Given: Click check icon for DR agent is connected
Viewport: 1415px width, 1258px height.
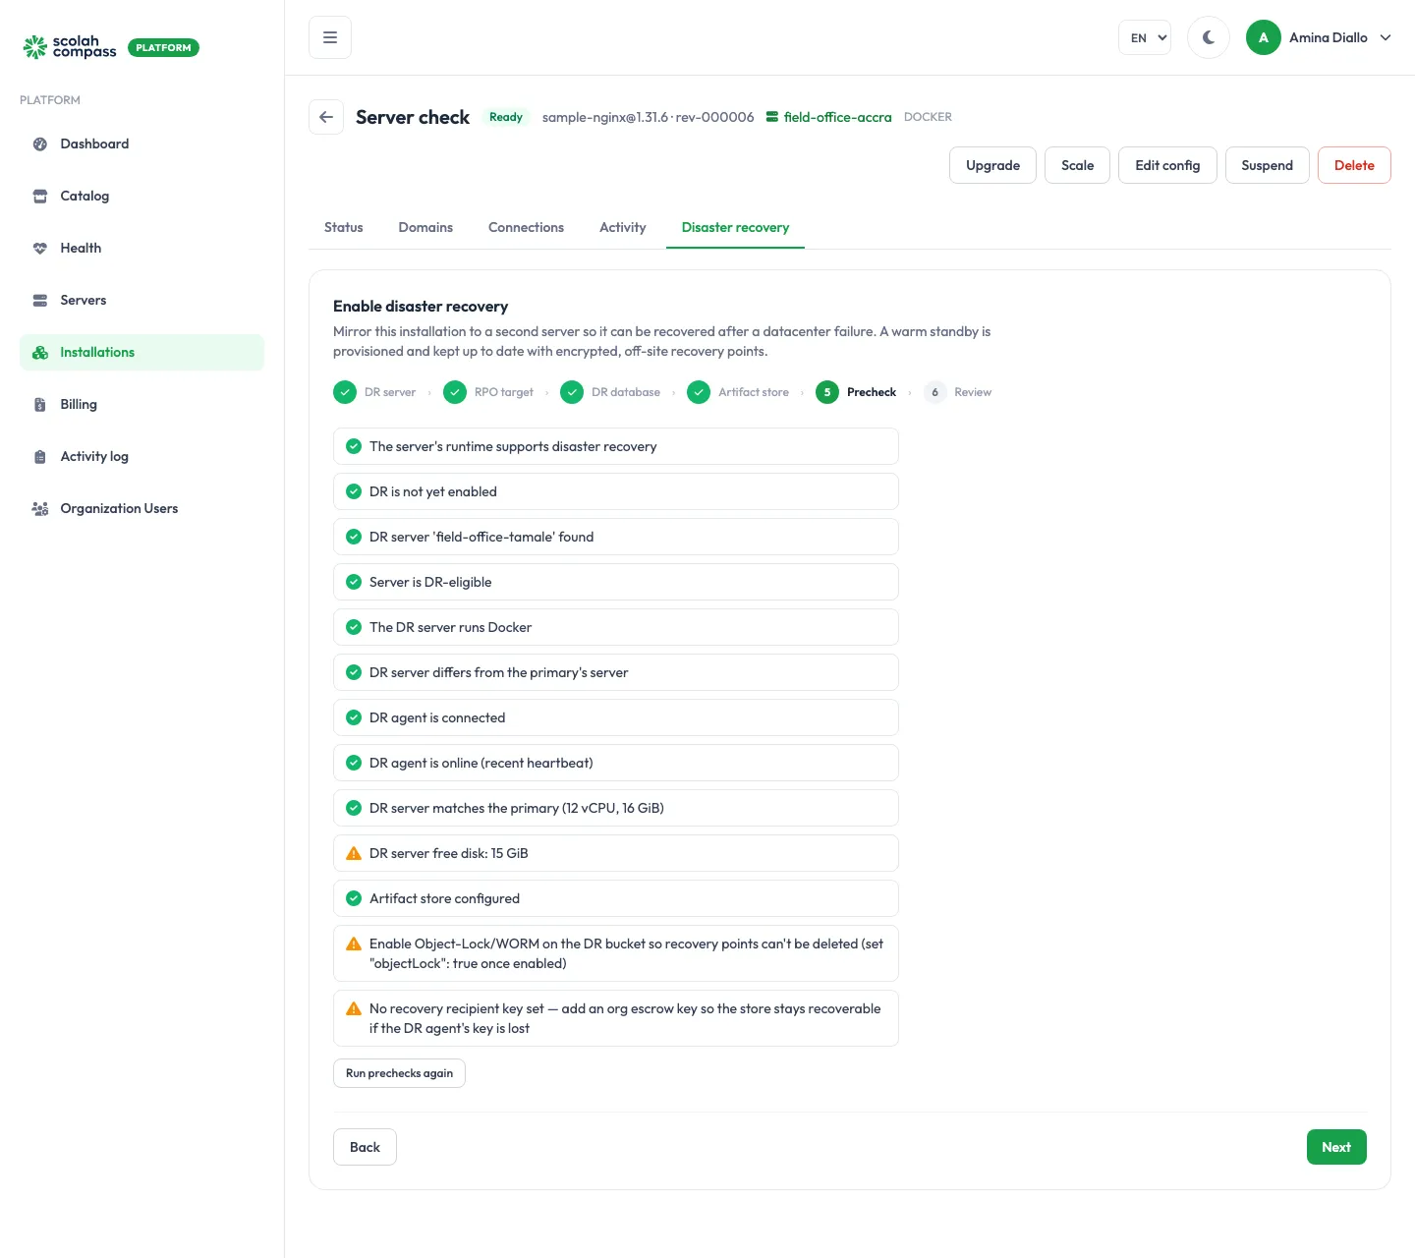Looking at the screenshot, I should [x=354, y=717].
